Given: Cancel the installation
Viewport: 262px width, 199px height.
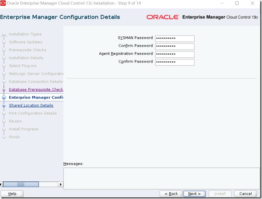Looking at the screenshot, I should click(246, 194).
